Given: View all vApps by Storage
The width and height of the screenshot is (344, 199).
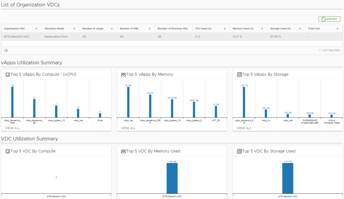Looking at the screenshot, I should pos(244,128).
